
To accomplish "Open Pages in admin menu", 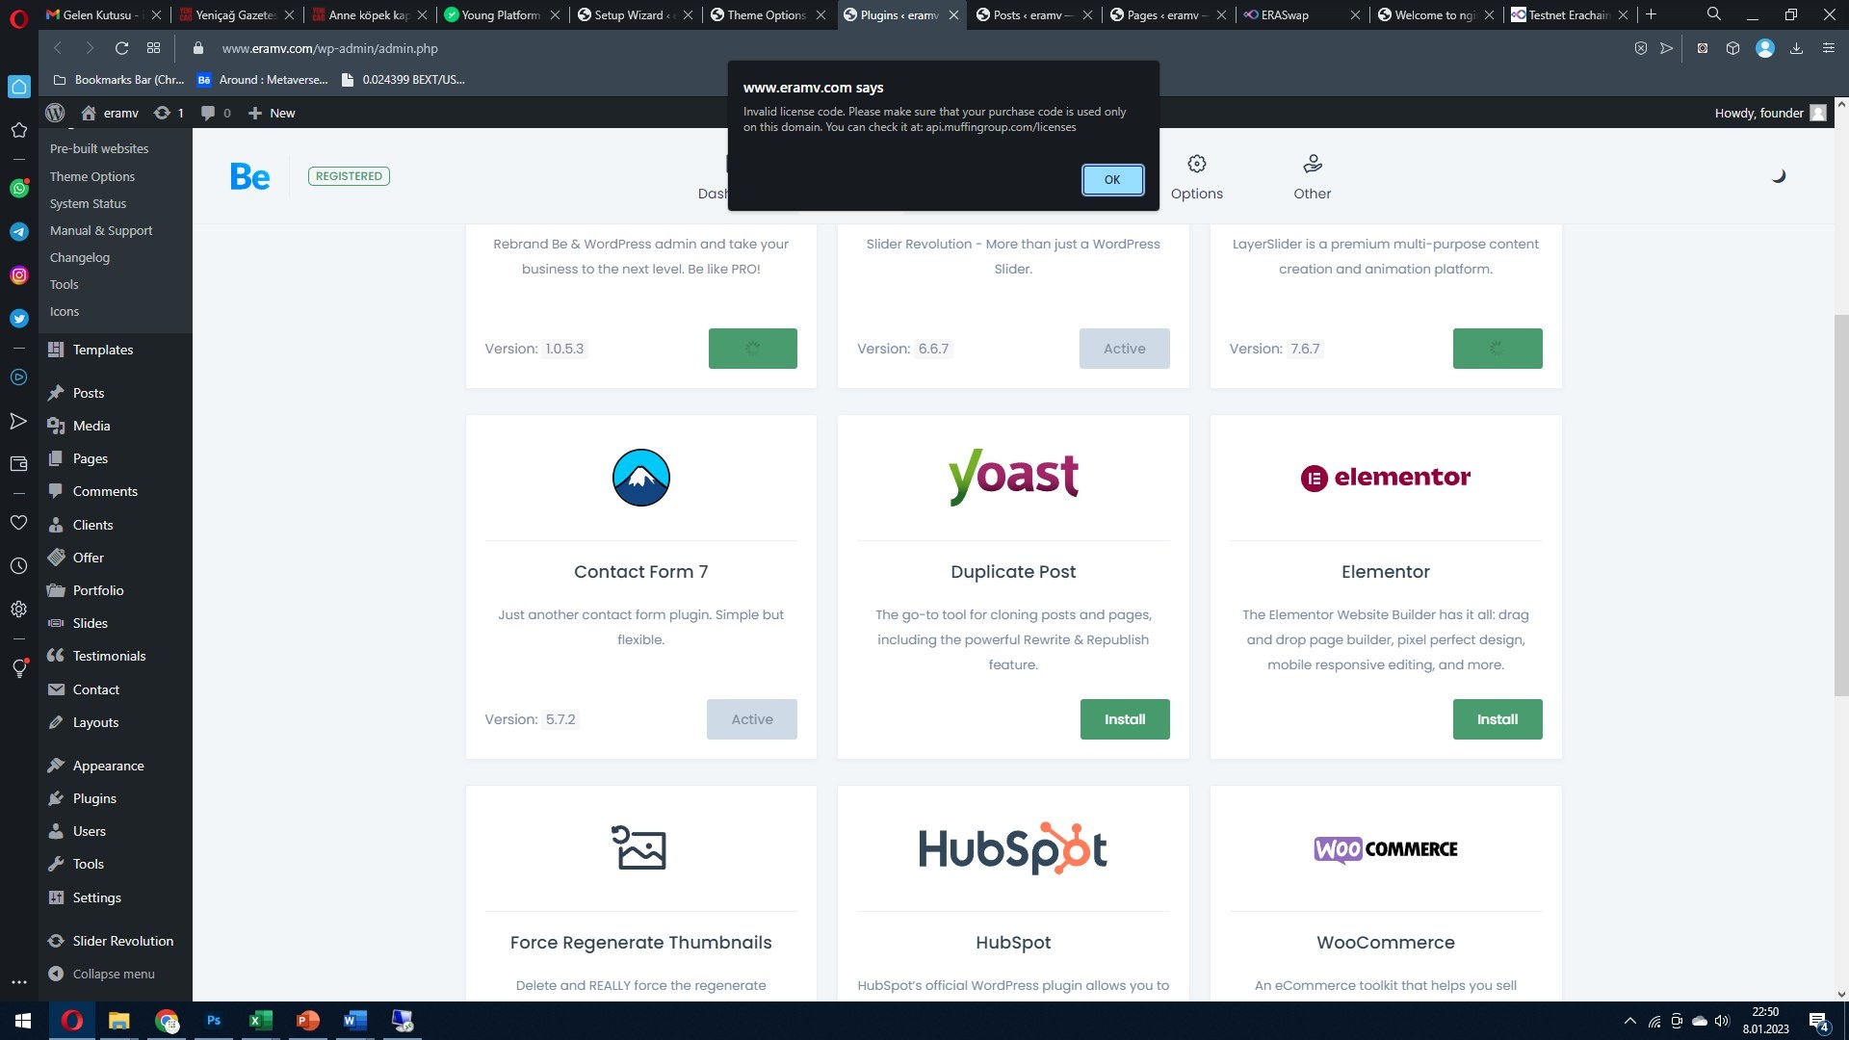I will click(91, 458).
